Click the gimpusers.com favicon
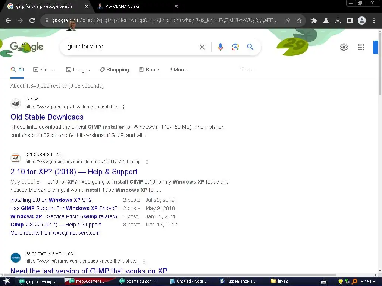Screen dimensions: 382x286 pos(16,158)
